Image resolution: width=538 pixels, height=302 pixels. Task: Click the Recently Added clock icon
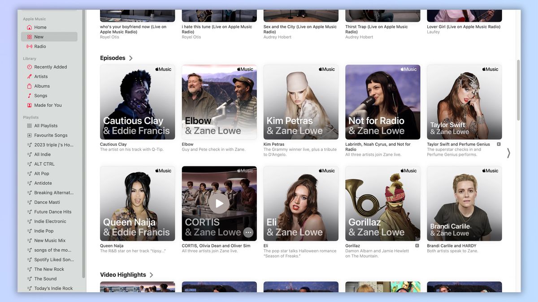click(29, 67)
